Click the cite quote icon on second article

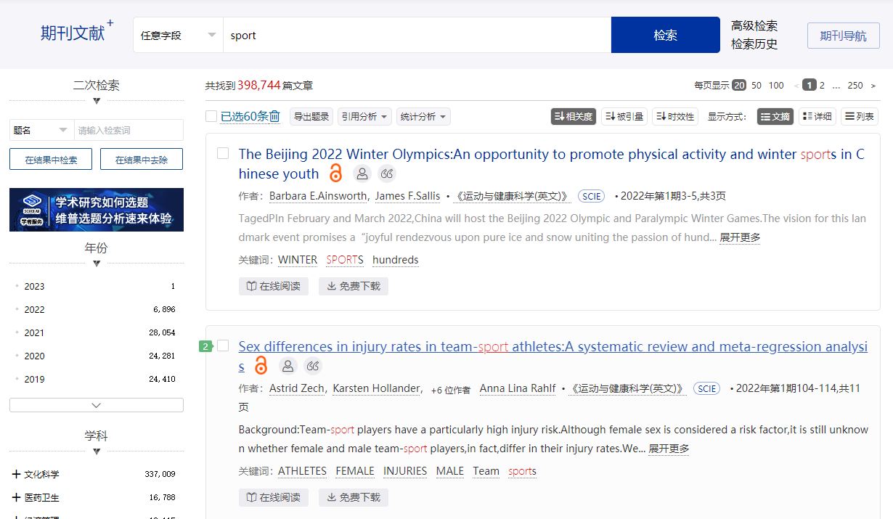(313, 366)
